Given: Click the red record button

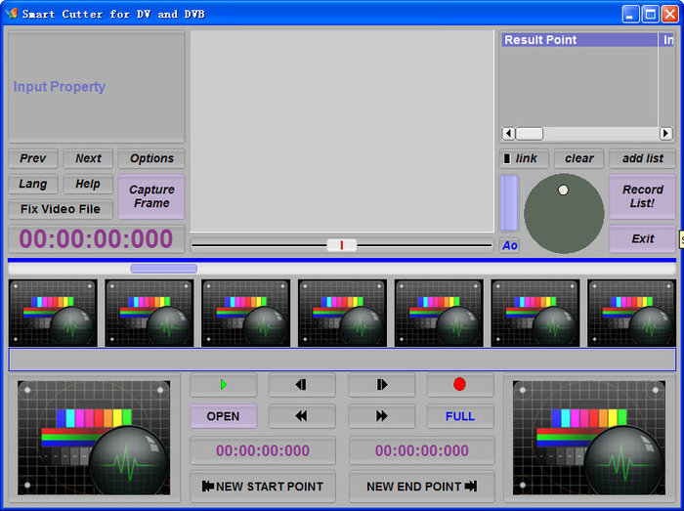Looking at the screenshot, I should [x=460, y=385].
